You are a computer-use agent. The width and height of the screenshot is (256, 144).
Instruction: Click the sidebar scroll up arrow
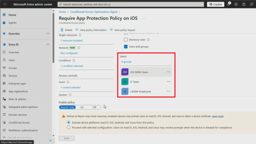pos(54,10)
